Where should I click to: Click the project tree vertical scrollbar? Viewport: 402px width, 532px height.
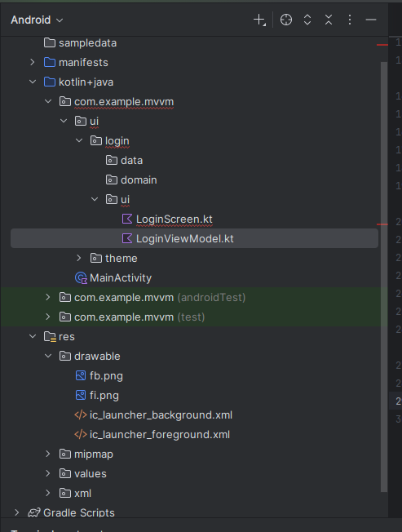(384, 277)
